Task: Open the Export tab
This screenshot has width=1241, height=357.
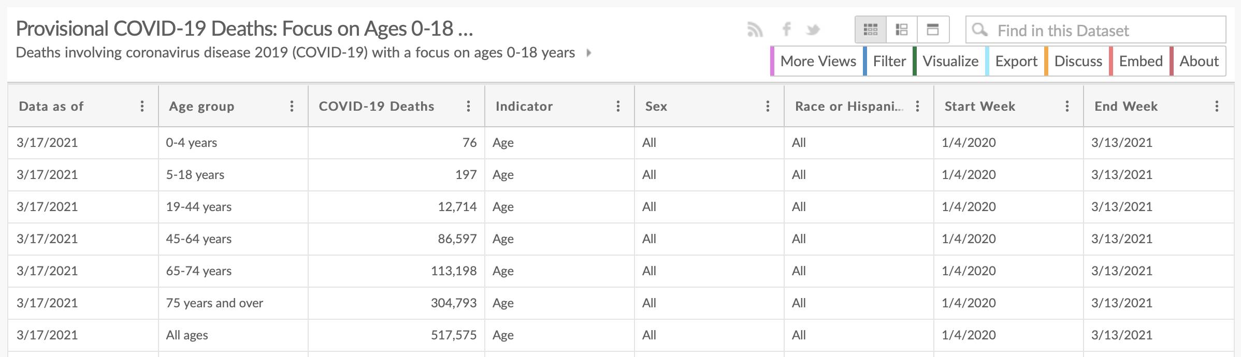Action: (x=1015, y=61)
